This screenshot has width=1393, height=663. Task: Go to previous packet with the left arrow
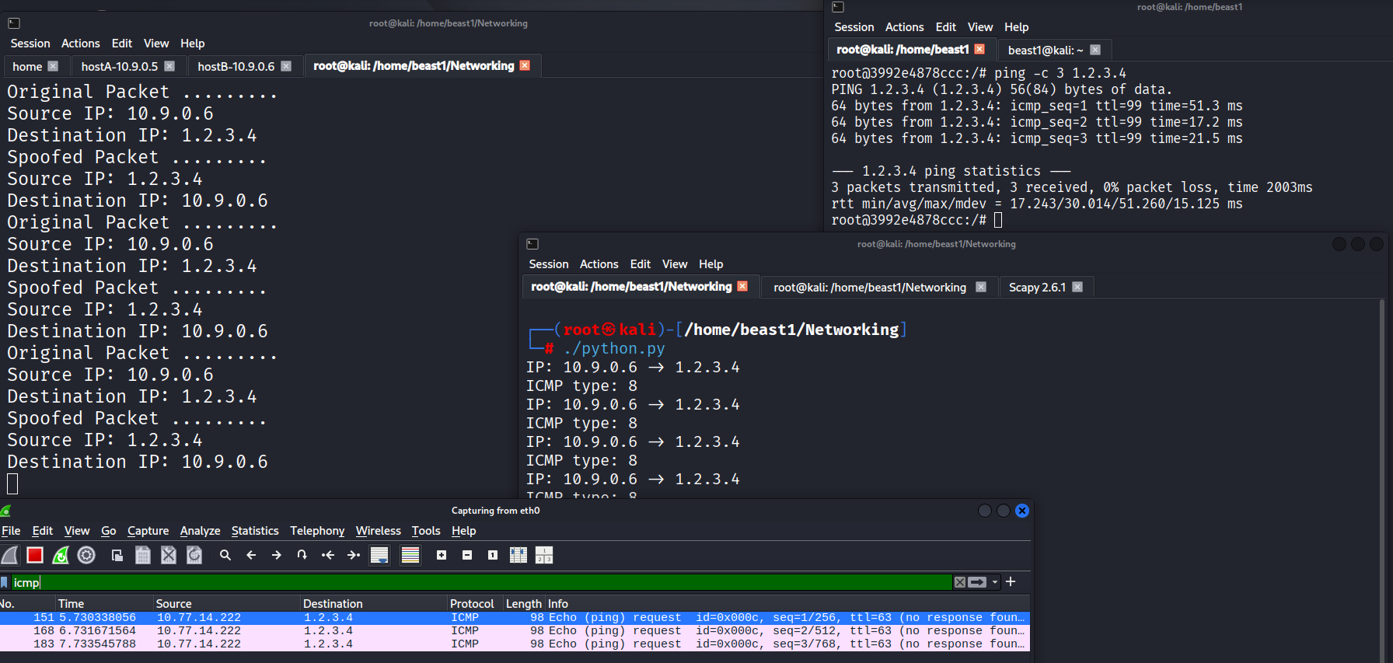[251, 555]
